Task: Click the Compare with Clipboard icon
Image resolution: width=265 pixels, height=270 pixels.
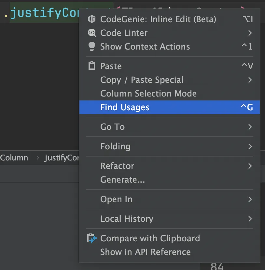Action: coord(92,238)
